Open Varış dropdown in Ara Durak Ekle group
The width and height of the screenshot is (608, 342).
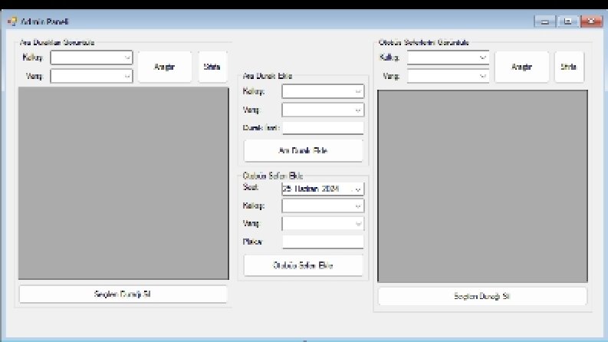pyautogui.click(x=323, y=110)
